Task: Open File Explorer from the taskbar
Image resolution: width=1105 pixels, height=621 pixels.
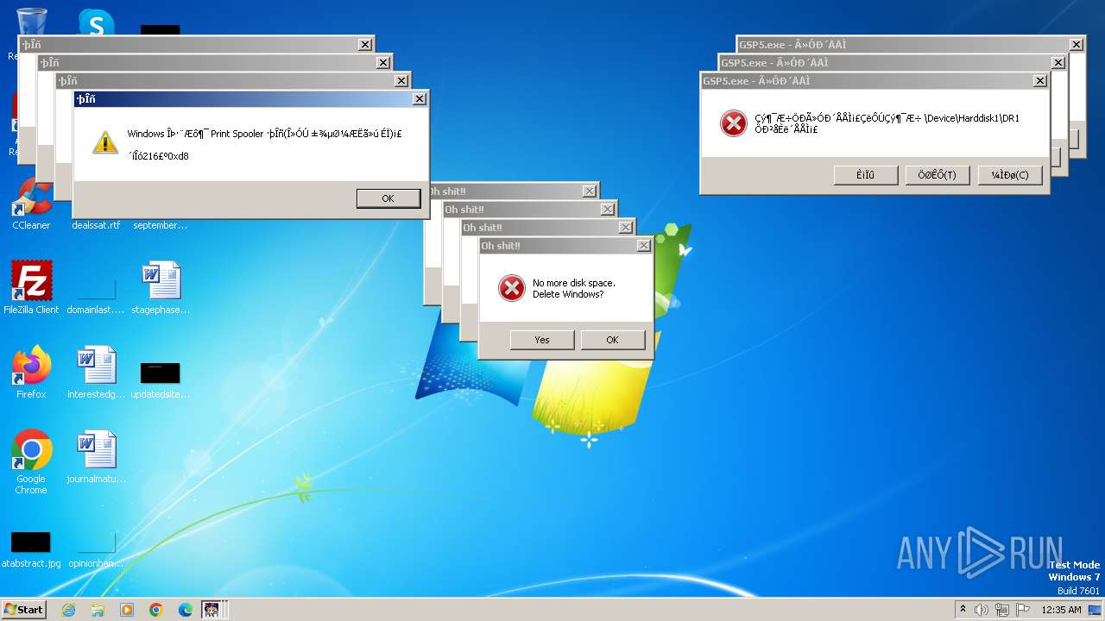Action: pos(98,610)
